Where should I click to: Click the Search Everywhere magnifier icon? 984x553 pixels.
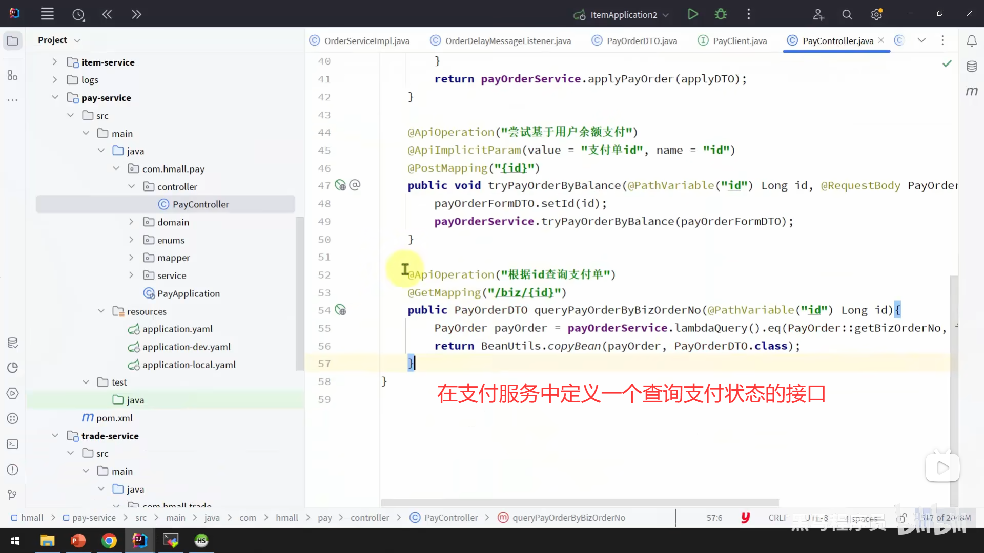(847, 15)
